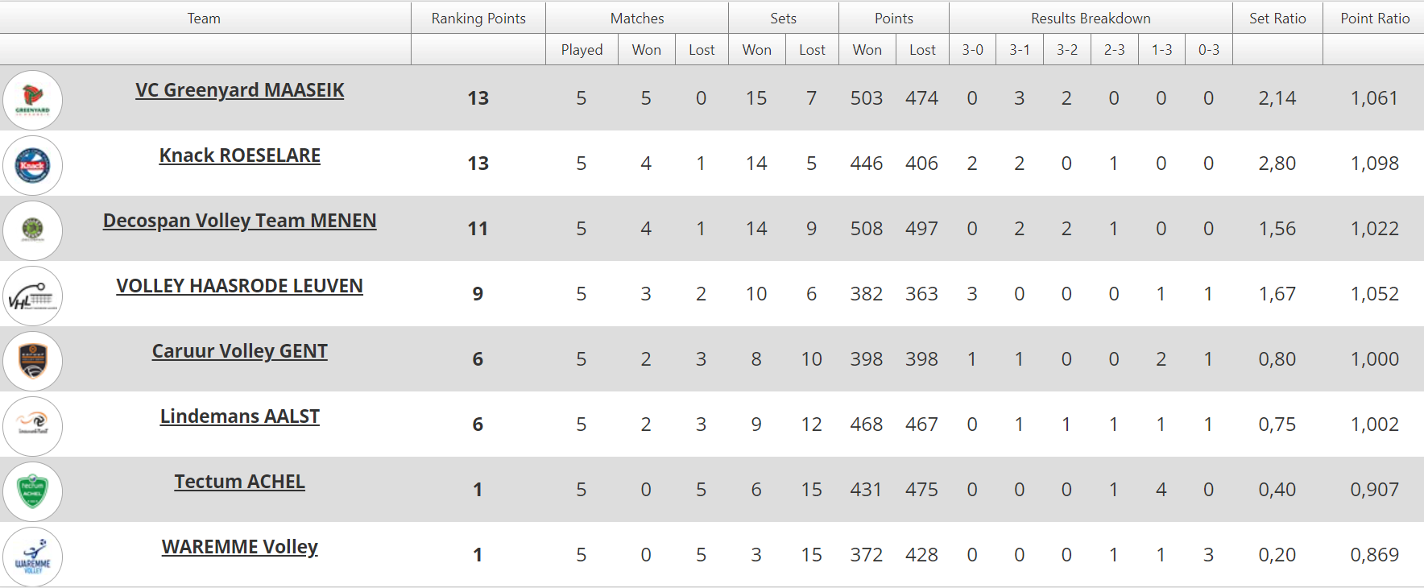Click the Waremme Volley team logo

[x=32, y=557]
